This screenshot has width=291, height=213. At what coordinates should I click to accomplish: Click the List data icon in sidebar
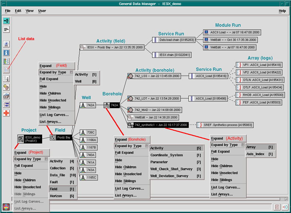click(6, 70)
